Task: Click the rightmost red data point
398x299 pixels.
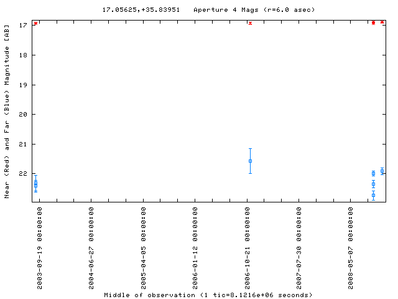Action: [x=382, y=22]
